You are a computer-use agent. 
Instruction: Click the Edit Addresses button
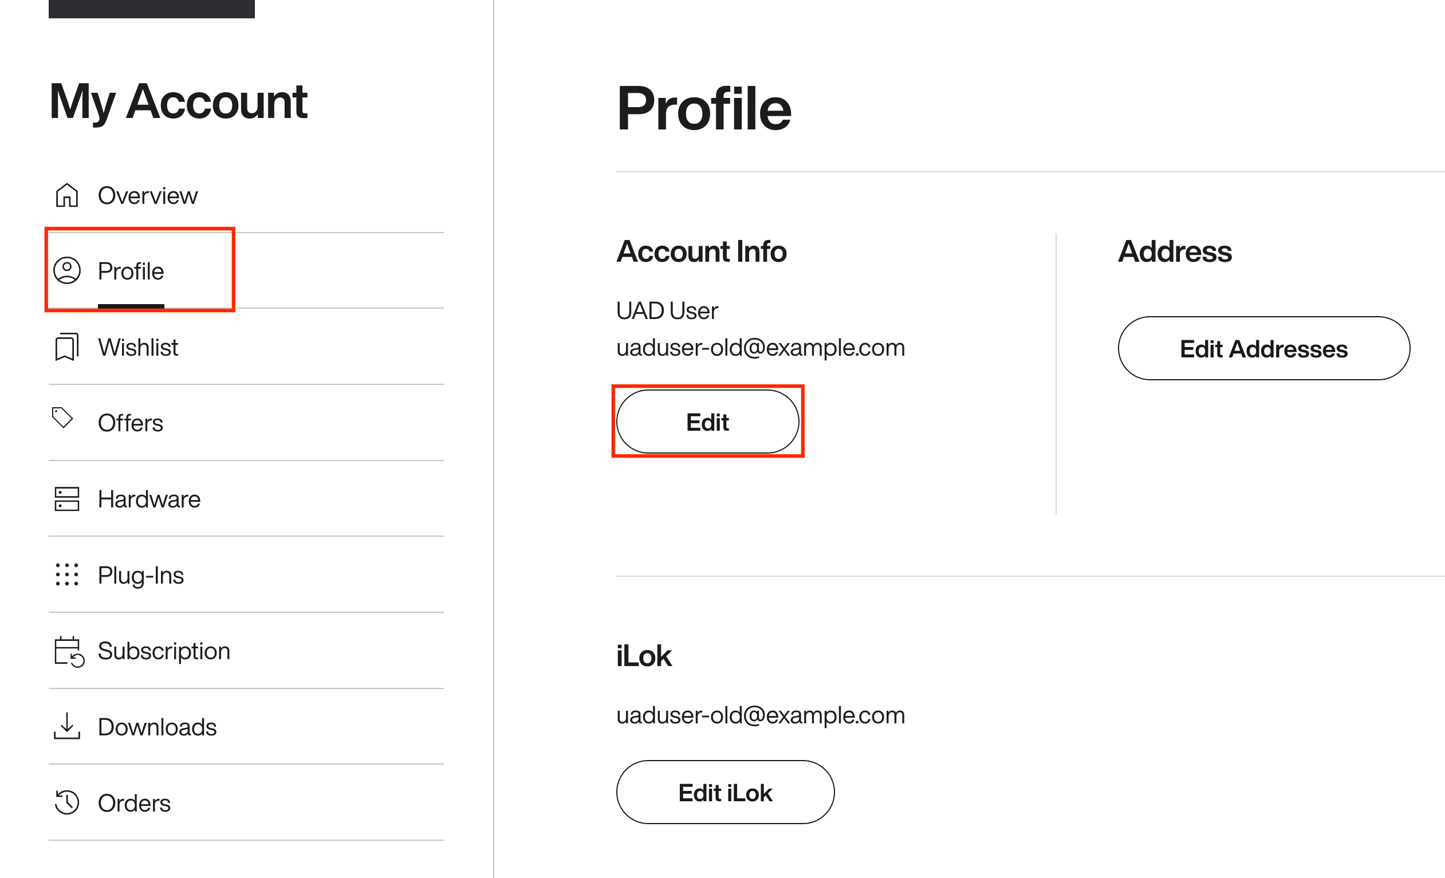coord(1264,348)
